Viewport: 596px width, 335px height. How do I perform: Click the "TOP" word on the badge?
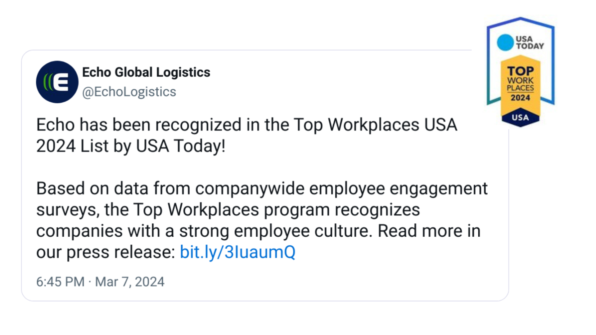pos(520,71)
